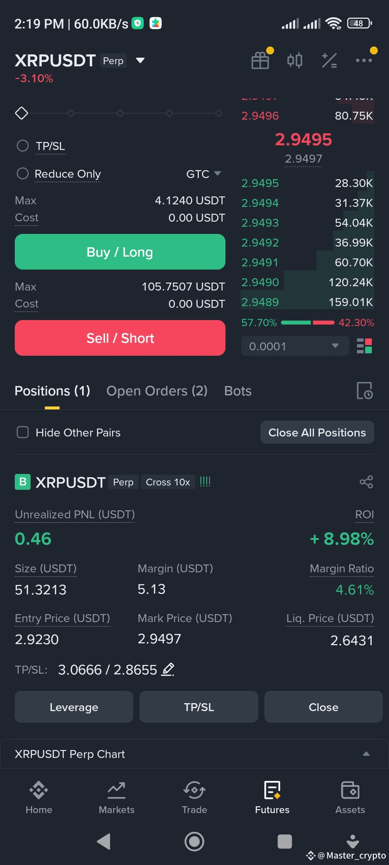Open the 0.0001 price precision dropdown

(x=295, y=346)
